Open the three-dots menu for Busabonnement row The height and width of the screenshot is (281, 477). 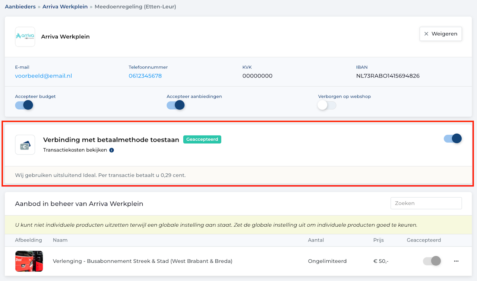[x=456, y=261]
